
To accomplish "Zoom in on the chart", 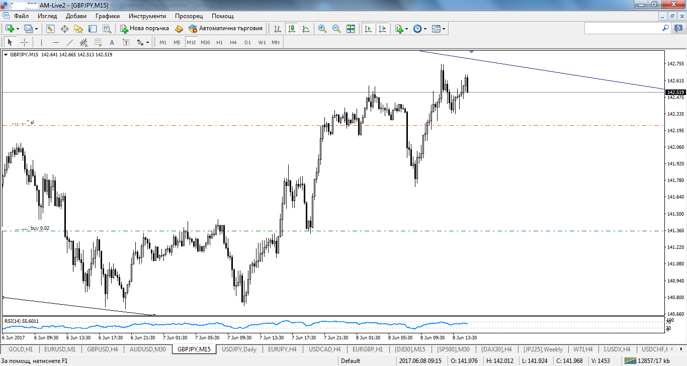I will 322,29.
